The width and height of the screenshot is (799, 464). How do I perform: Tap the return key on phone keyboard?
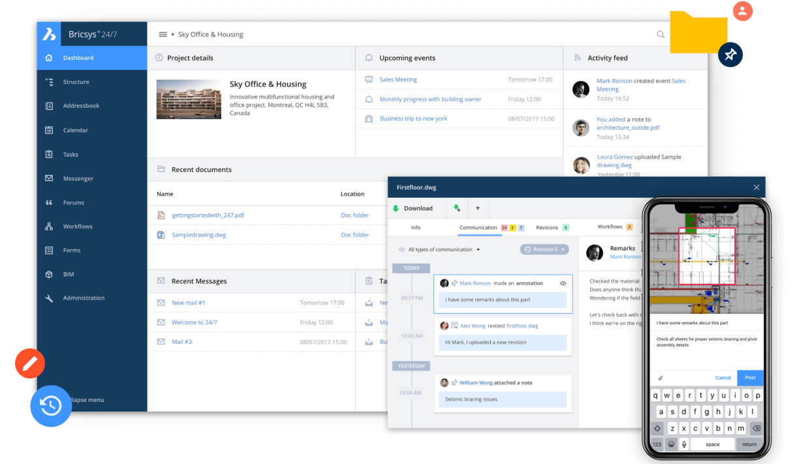coord(749,444)
